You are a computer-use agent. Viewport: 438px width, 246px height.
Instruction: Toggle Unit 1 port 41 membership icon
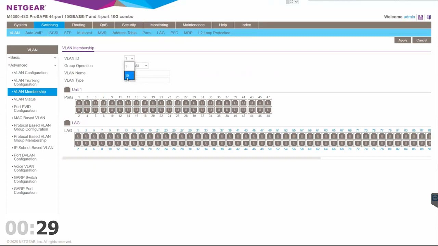coord(243,103)
